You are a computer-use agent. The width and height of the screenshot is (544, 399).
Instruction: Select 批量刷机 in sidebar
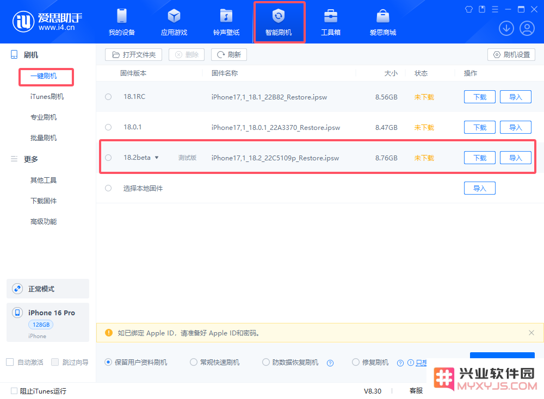(44, 138)
